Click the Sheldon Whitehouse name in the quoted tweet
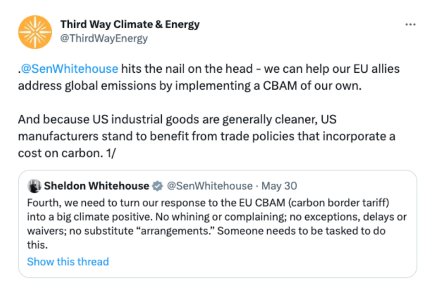 pos(96,186)
